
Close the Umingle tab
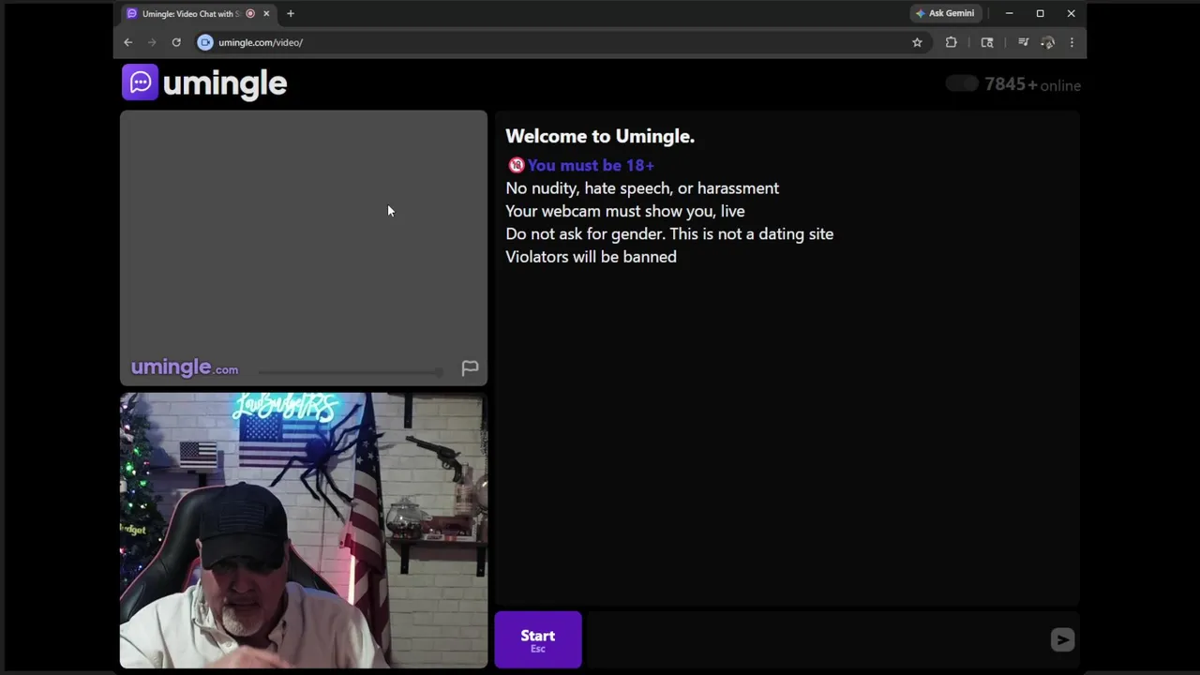coord(266,13)
